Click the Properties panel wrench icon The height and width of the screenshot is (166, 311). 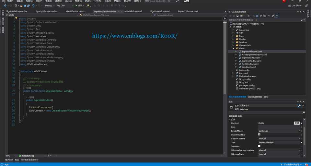click(x=299, y=106)
